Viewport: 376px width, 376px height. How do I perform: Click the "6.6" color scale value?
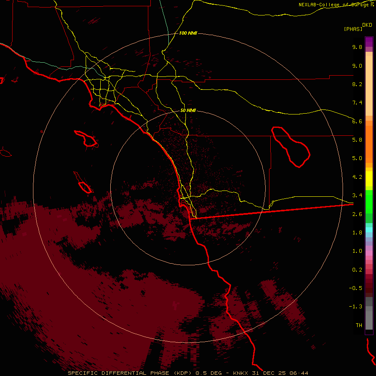pyautogui.click(x=357, y=121)
